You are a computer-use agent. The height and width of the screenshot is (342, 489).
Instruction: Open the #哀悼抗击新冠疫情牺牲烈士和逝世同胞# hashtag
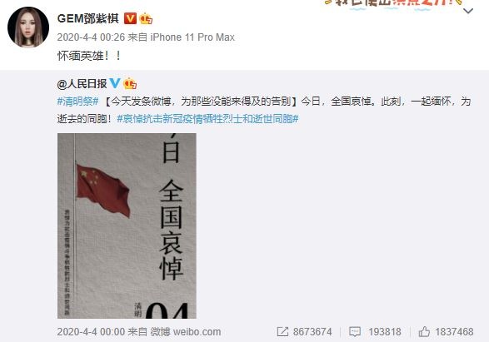tap(207, 119)
